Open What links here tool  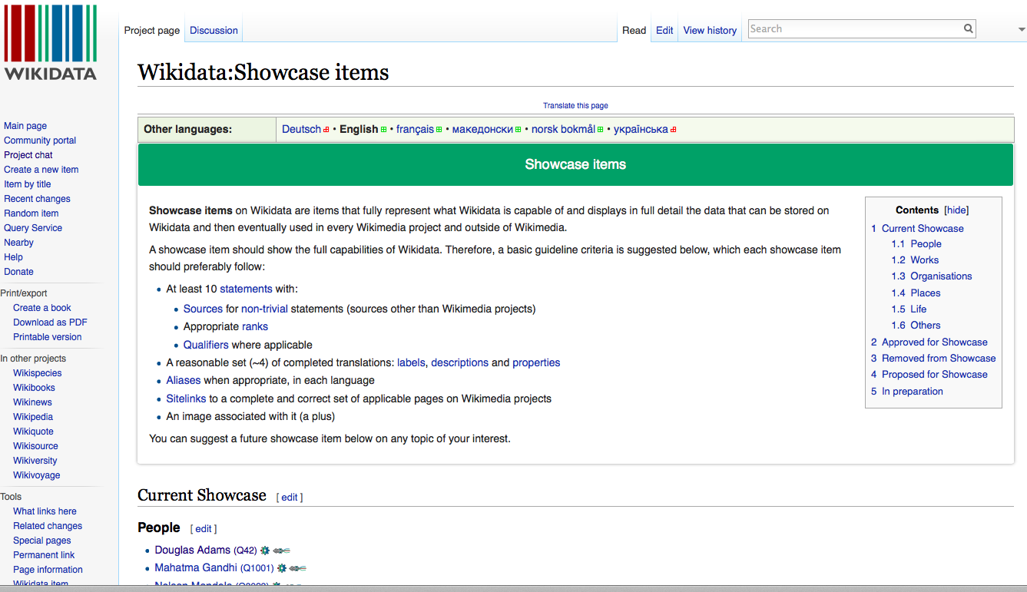tap(45, 511)
